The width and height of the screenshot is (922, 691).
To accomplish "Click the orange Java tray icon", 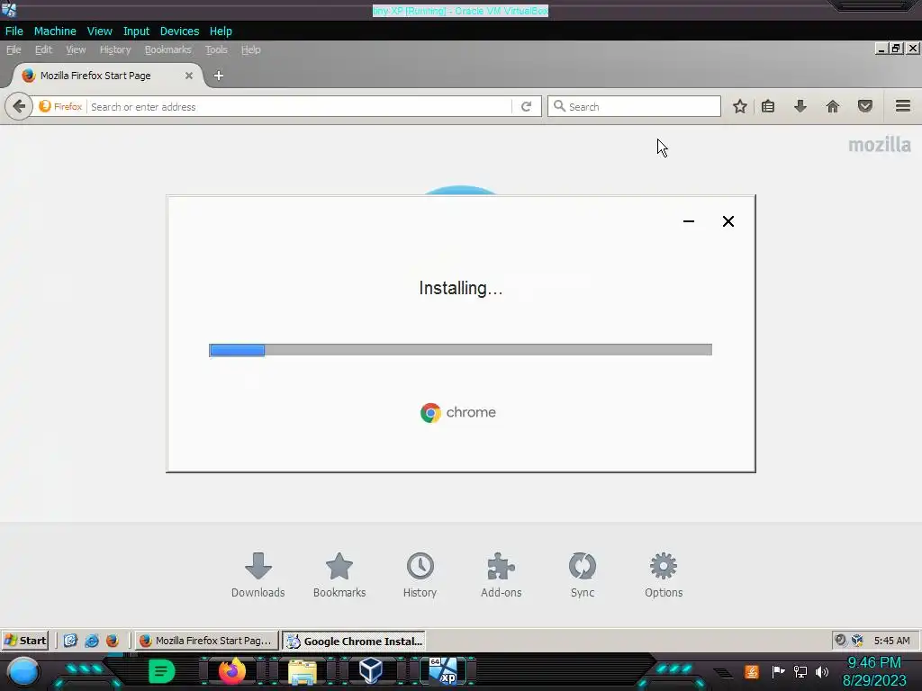I will pos(752,671).
